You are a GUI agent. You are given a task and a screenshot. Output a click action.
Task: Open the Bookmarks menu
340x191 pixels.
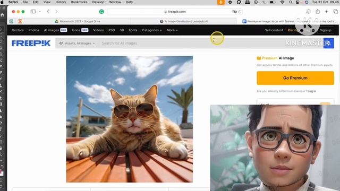coord(79,2)
